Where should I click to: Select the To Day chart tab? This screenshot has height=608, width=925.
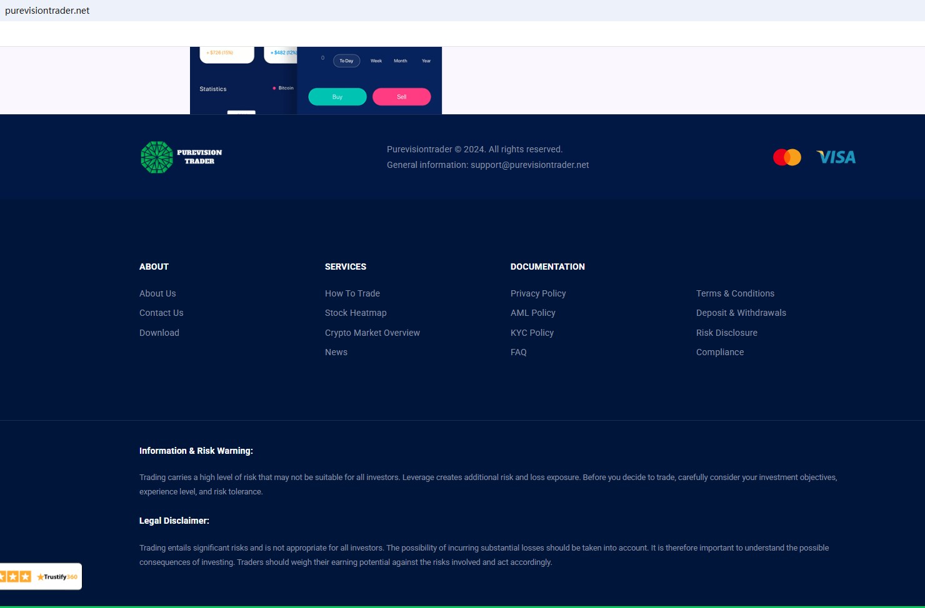coord(346,61)
